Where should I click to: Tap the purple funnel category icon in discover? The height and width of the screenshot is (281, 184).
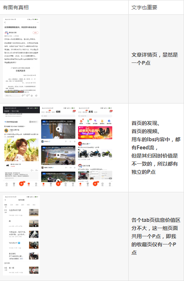tap(95, 122)
